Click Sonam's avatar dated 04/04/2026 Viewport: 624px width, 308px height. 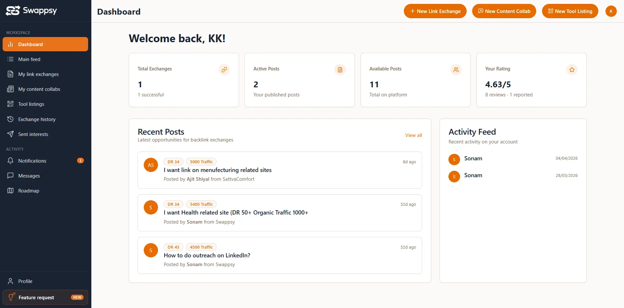point(454,159)
